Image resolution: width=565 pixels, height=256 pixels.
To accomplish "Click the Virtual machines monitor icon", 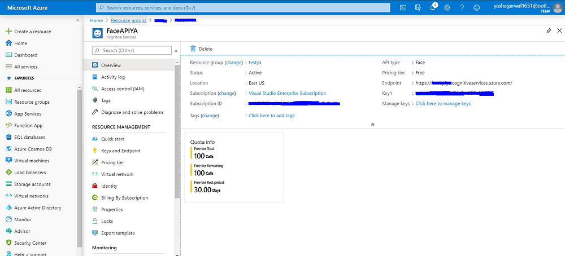I will click(x=9, y=161).
